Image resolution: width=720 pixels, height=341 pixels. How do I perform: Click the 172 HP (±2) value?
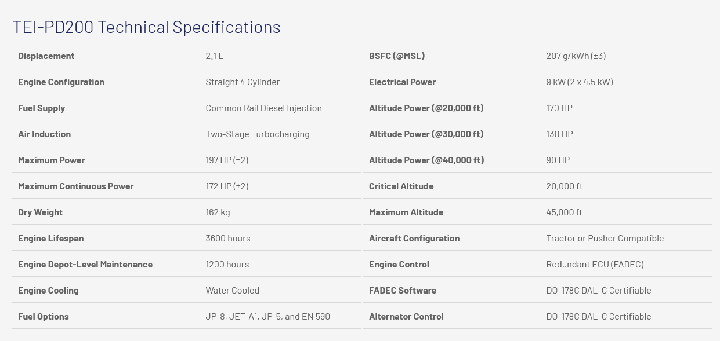point(227,186)
